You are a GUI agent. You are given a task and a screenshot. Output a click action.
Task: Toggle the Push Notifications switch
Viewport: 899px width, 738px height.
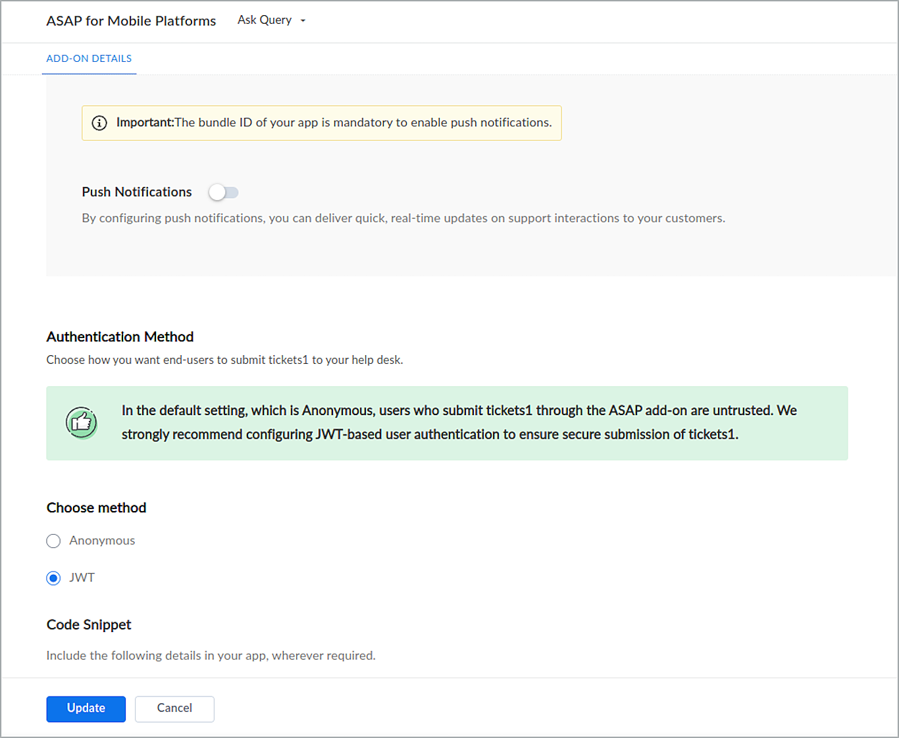tap(224, 193)
